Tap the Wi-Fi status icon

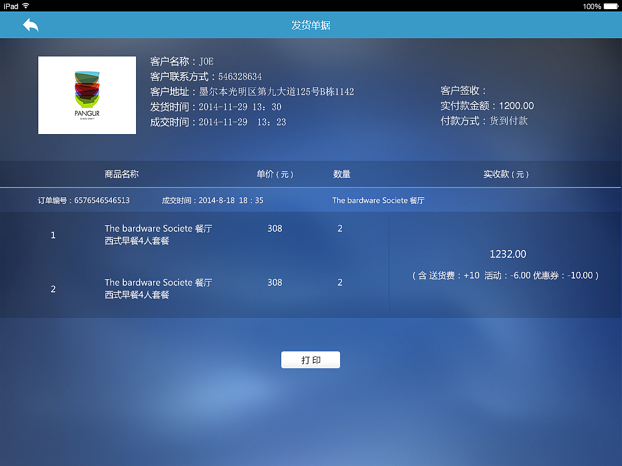pos(26,6)
